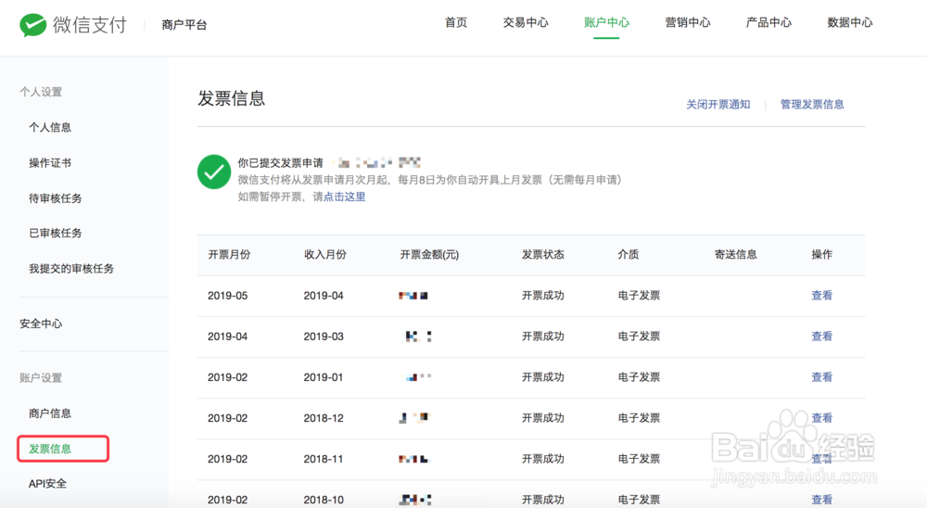Open API安全 in the sidebar
Screen dimensions: 927x508
(47, 484)
